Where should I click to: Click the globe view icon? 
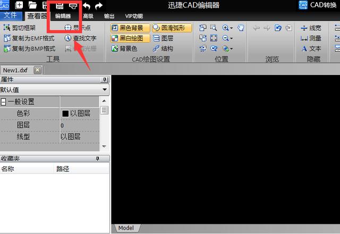225,48
